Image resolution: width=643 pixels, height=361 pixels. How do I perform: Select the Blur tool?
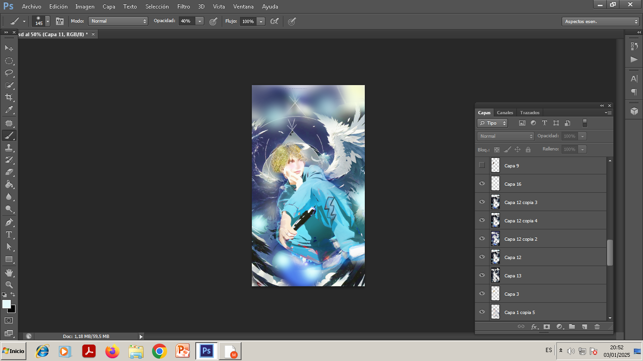(x=9, y=196)
